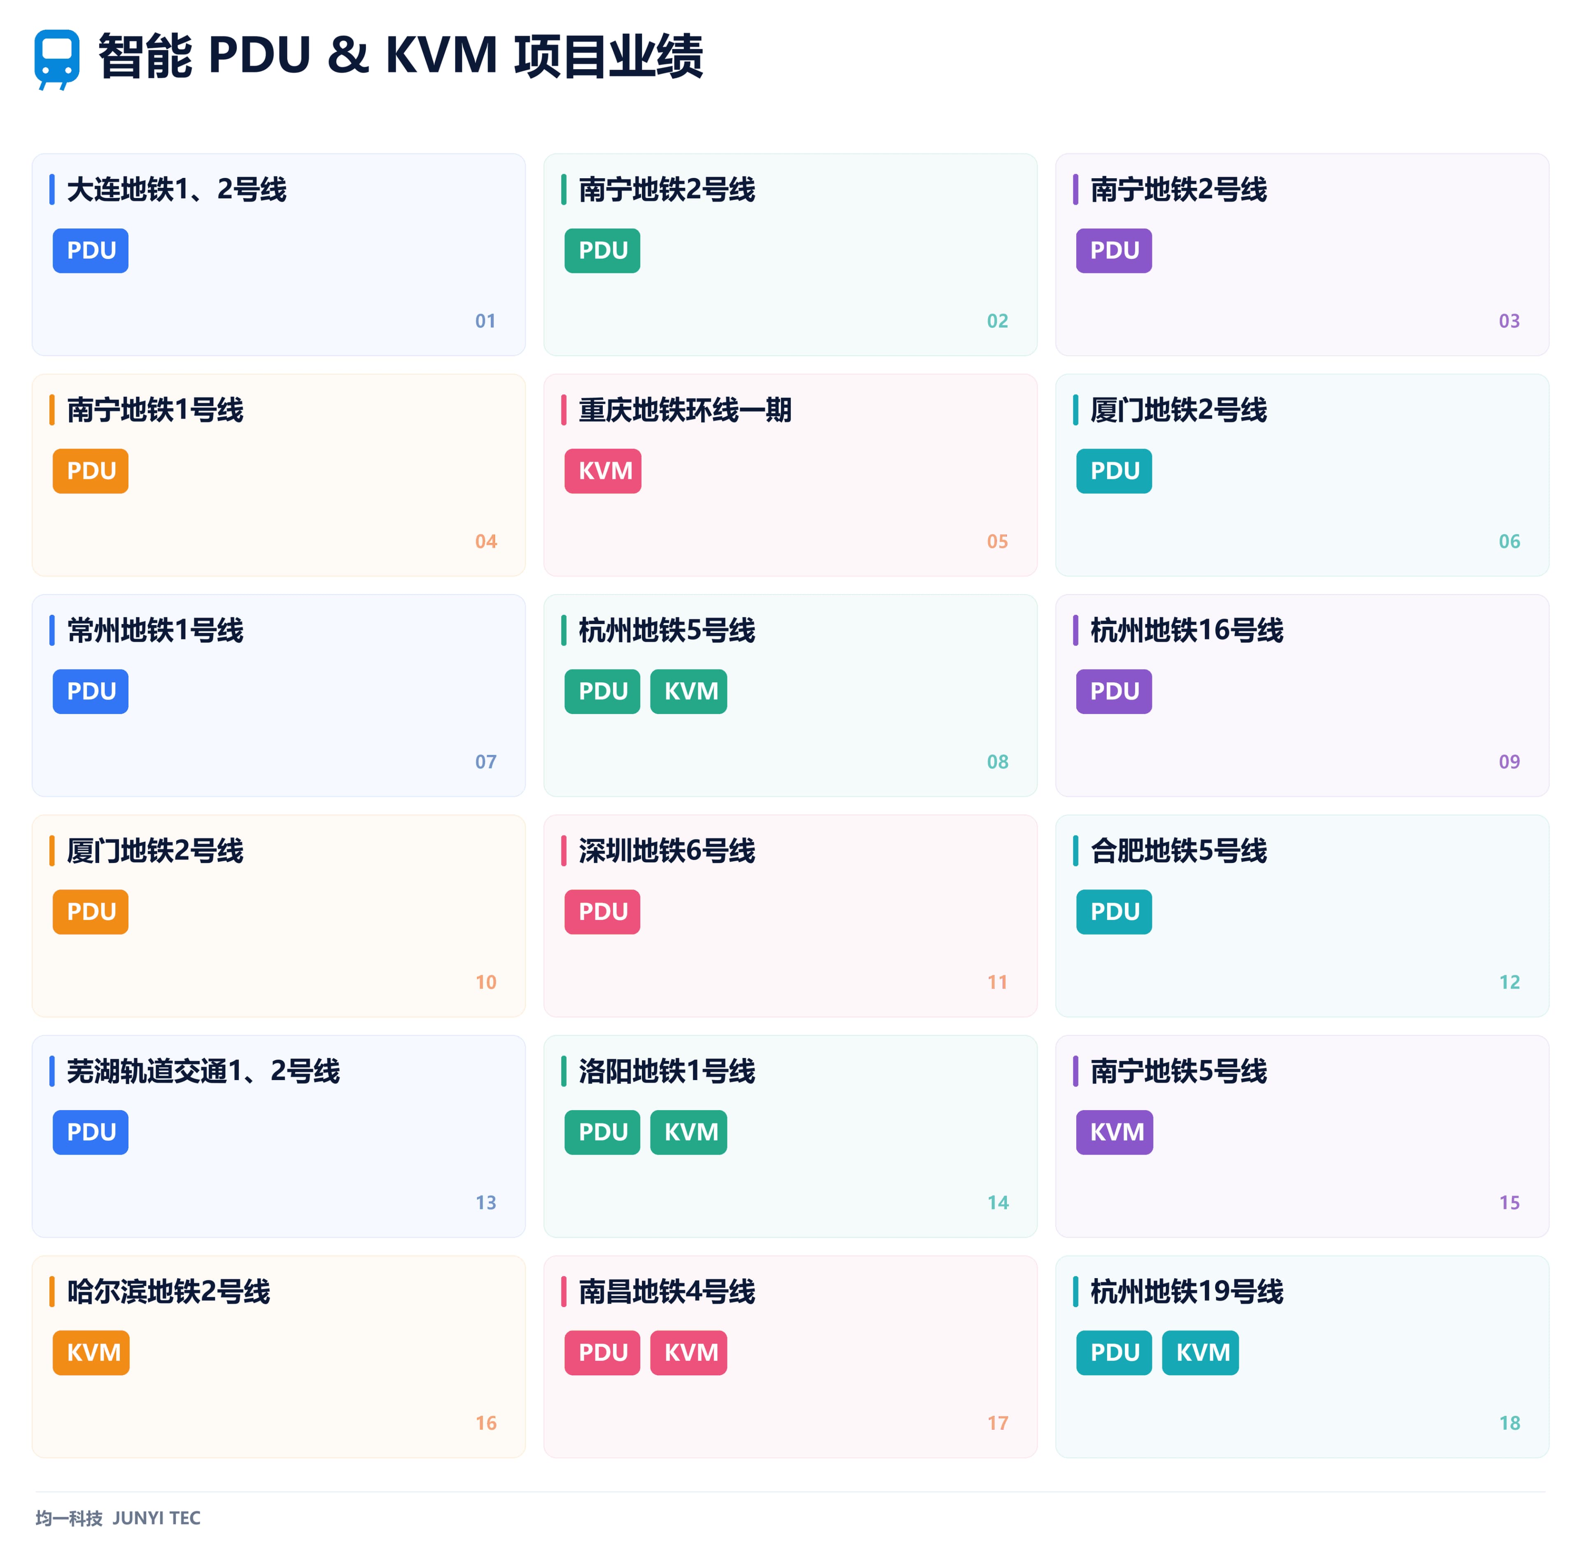The width and height of the screenshot is (1581, 1545).
Task: Click the purple PDU tag on card 03
Action: (1114, 251)
